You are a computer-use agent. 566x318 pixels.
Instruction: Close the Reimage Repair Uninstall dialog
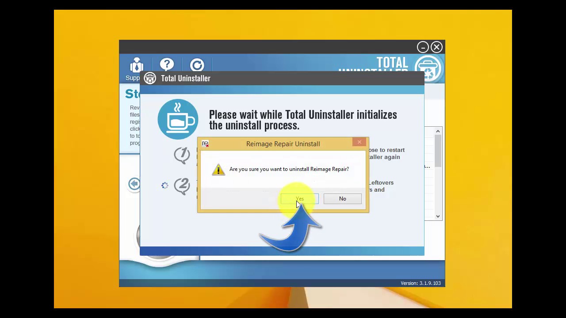pyautogui.click(x=359, y=142)
